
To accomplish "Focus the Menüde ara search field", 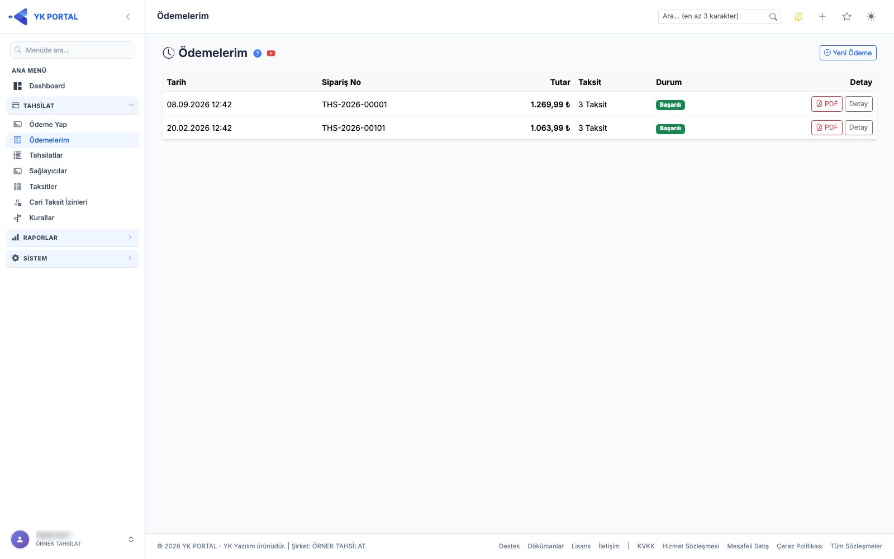I will click(73, 50).
